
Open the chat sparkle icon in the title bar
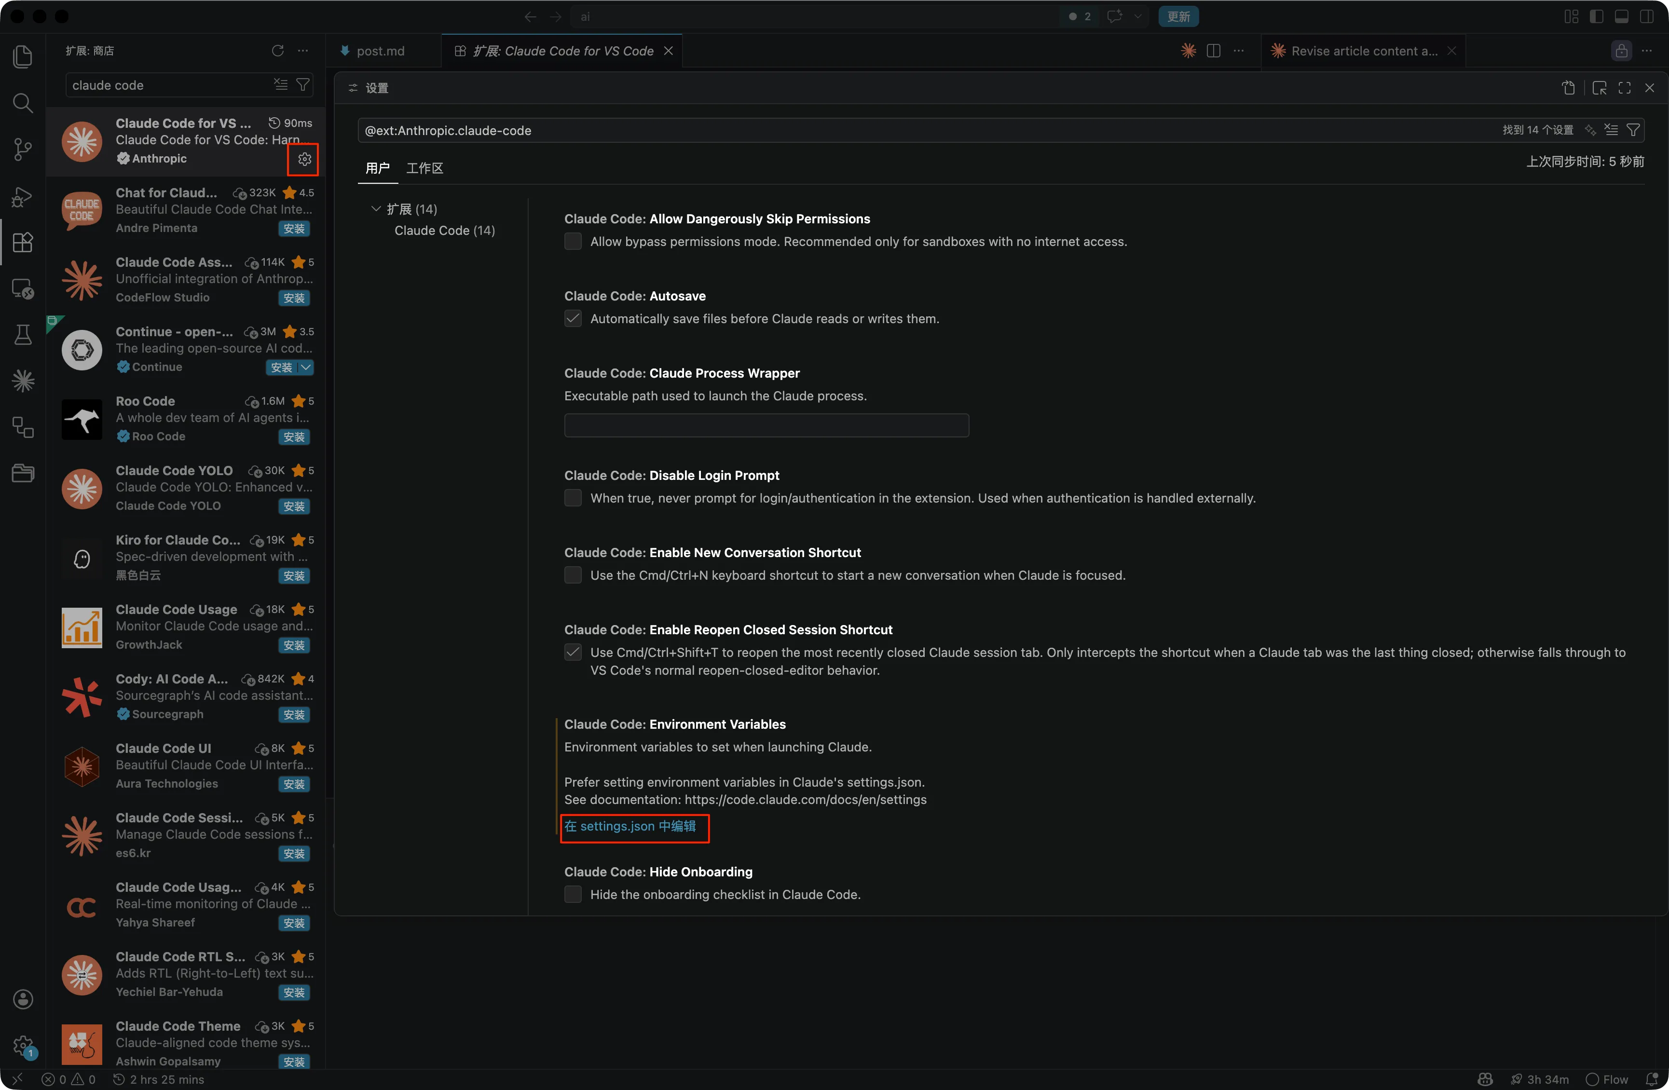[1114, 16]
